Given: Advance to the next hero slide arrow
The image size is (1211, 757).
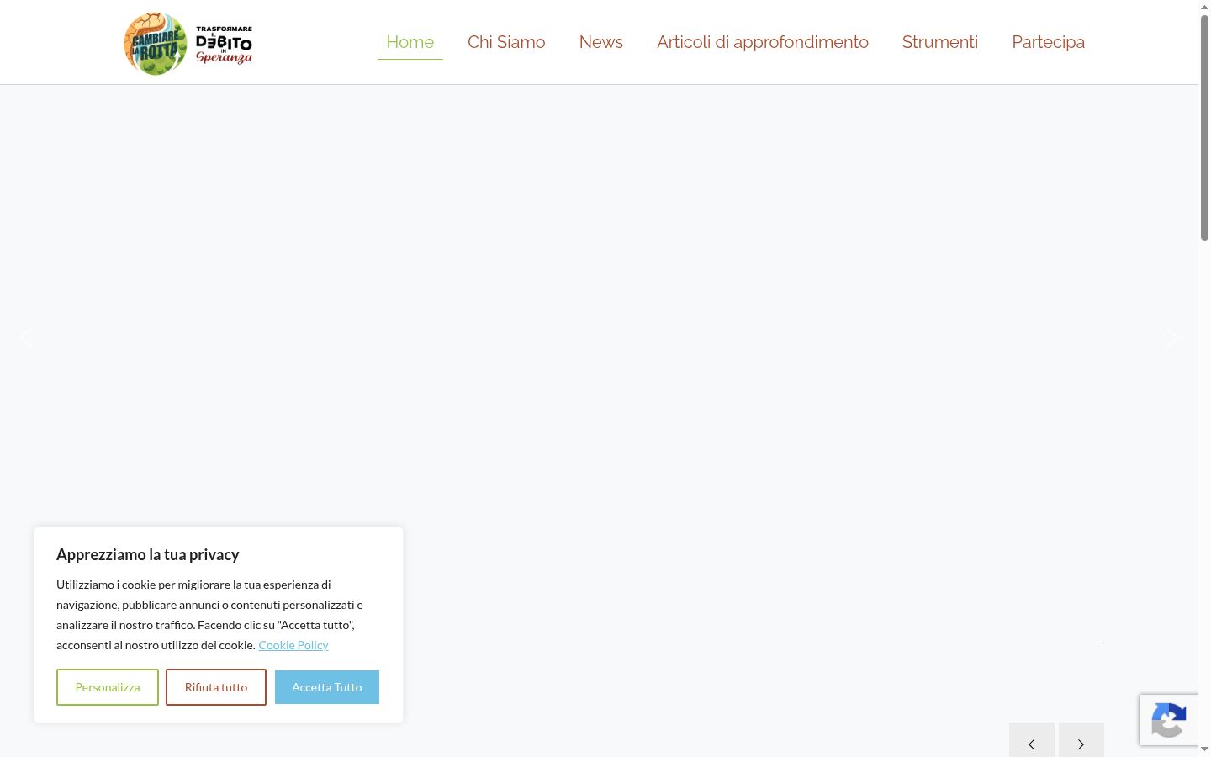Looking at the screenshot, I should click(1172, 338).
